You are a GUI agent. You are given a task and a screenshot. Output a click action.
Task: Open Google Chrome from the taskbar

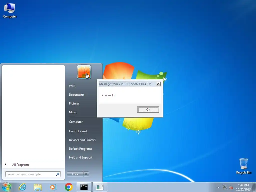tap(68, 187)
